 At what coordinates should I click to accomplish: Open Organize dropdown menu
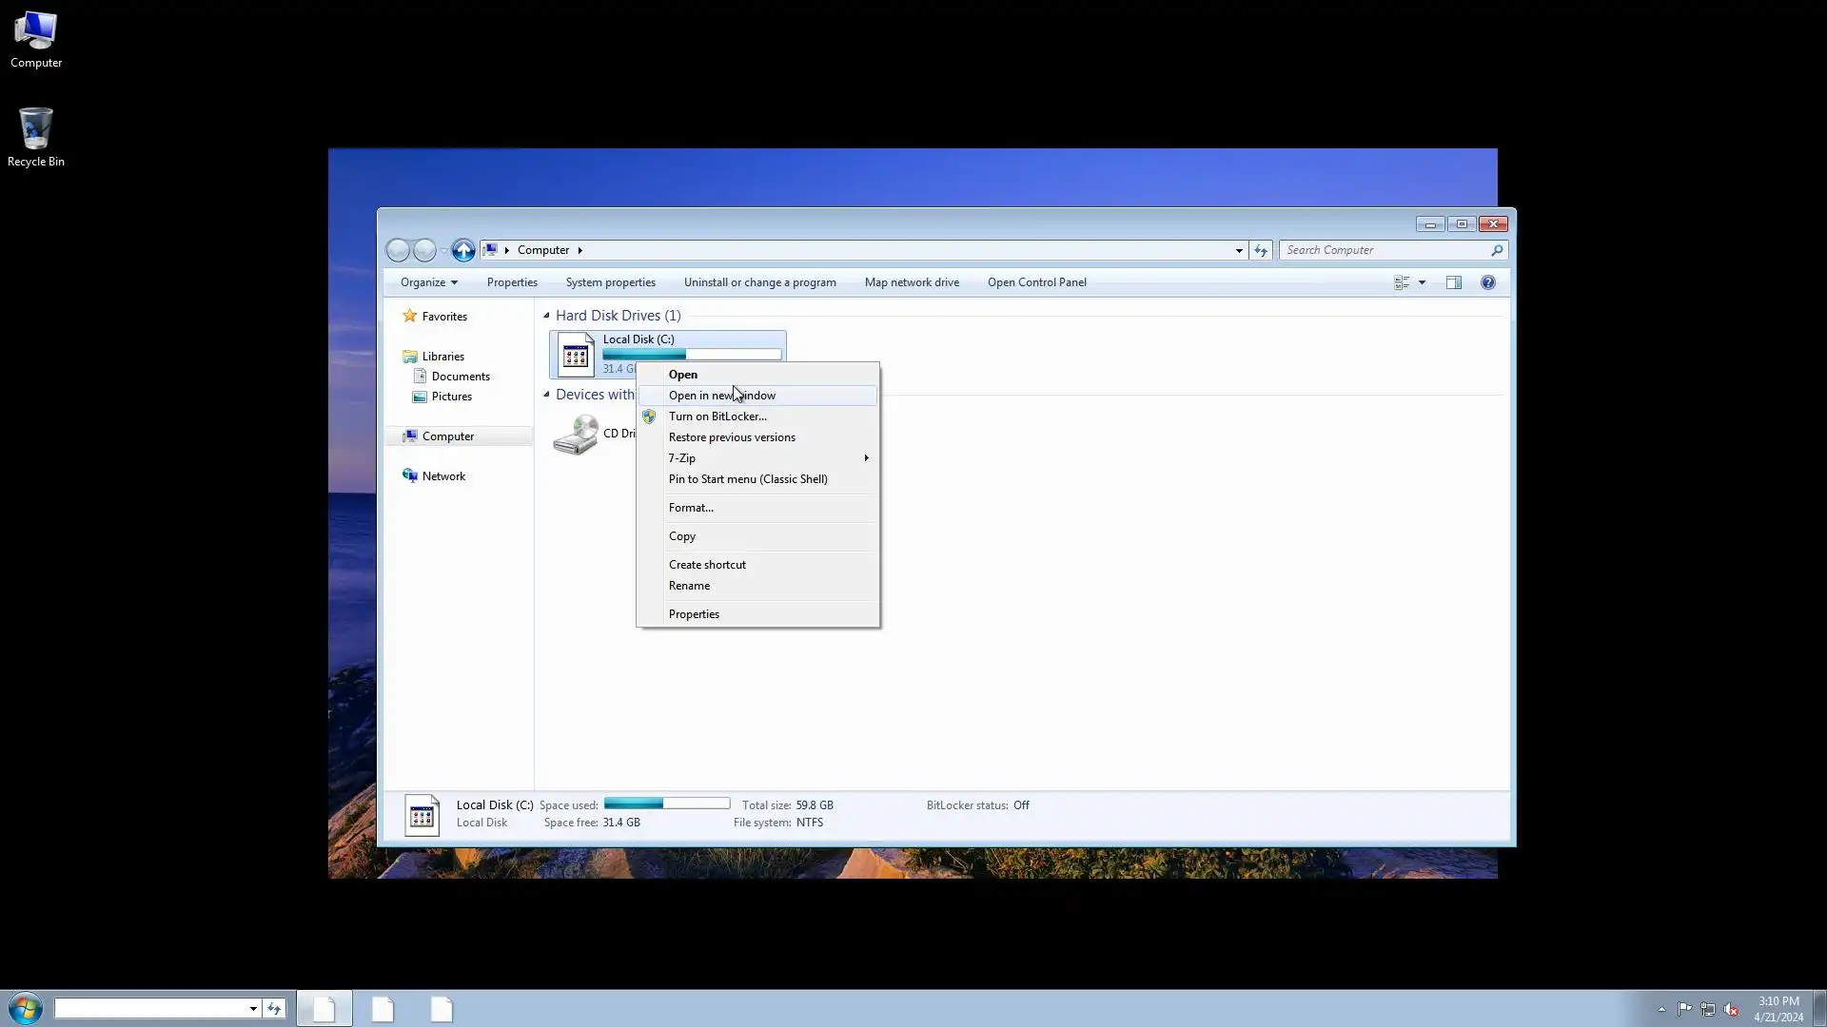(428, 282)
